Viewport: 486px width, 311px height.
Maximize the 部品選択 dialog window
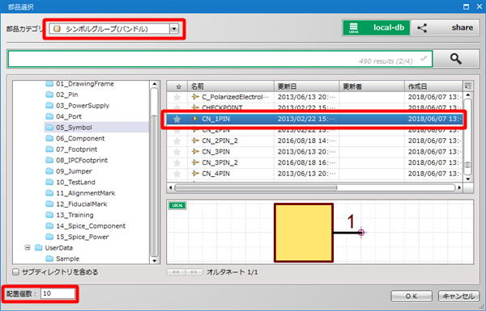click(467, 6)
